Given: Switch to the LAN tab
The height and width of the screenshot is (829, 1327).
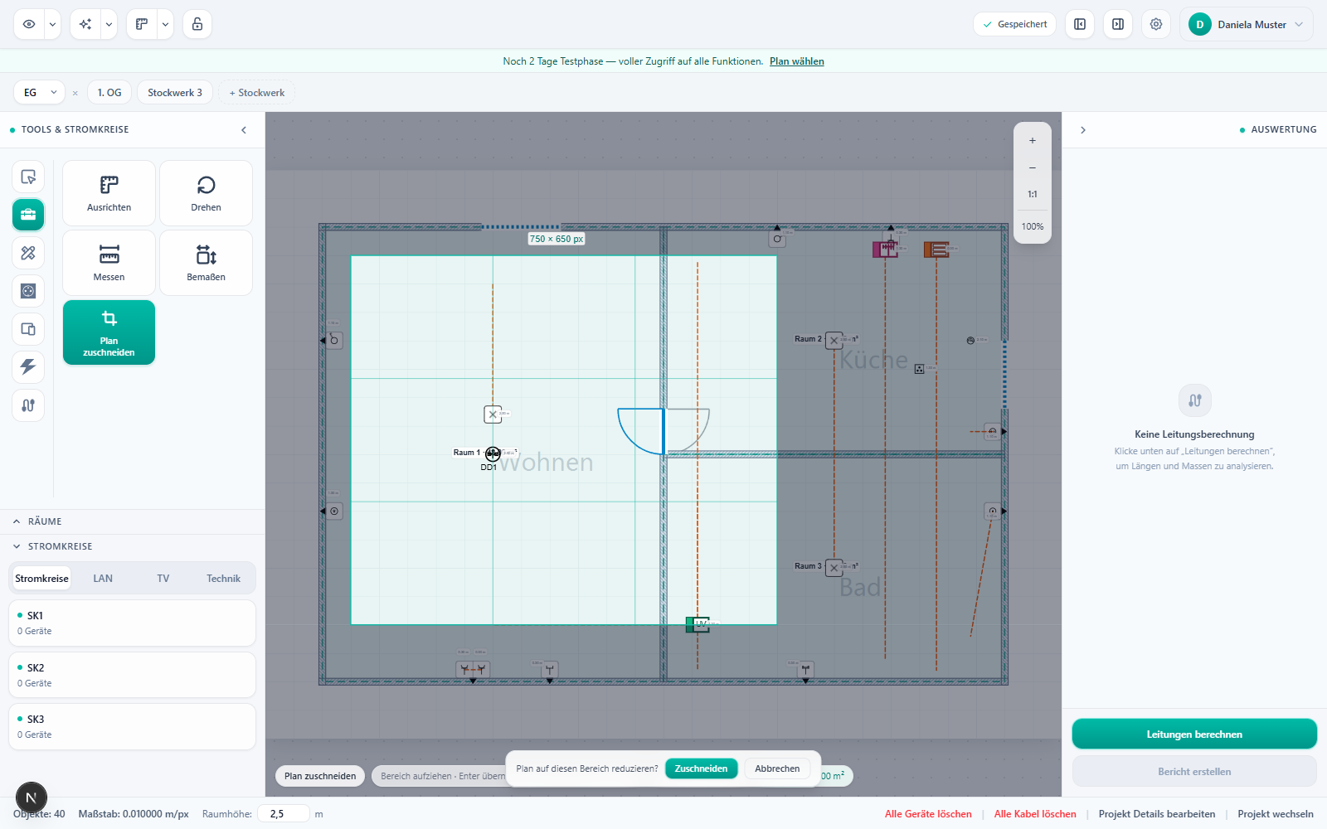Looking at the screenshot, I should (103, 579).
